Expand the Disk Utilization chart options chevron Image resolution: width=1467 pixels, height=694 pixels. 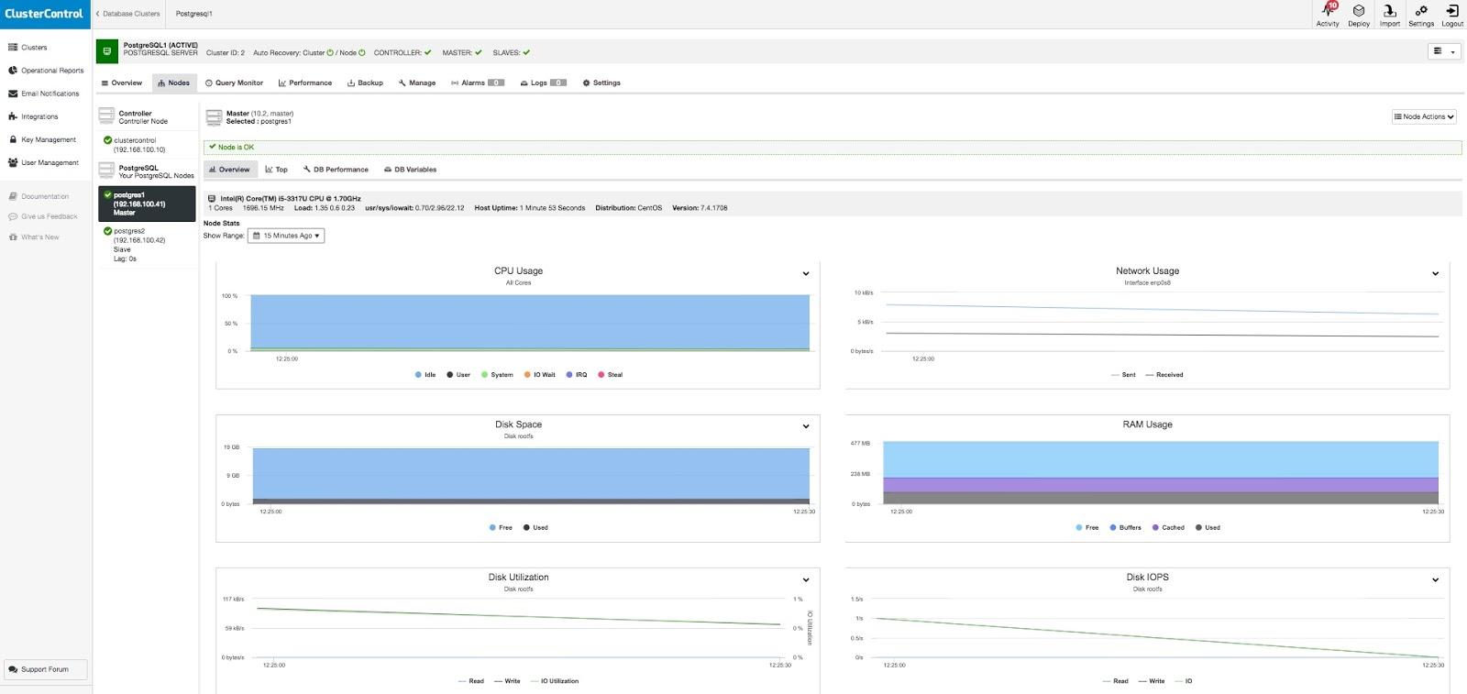pos(806,579)
